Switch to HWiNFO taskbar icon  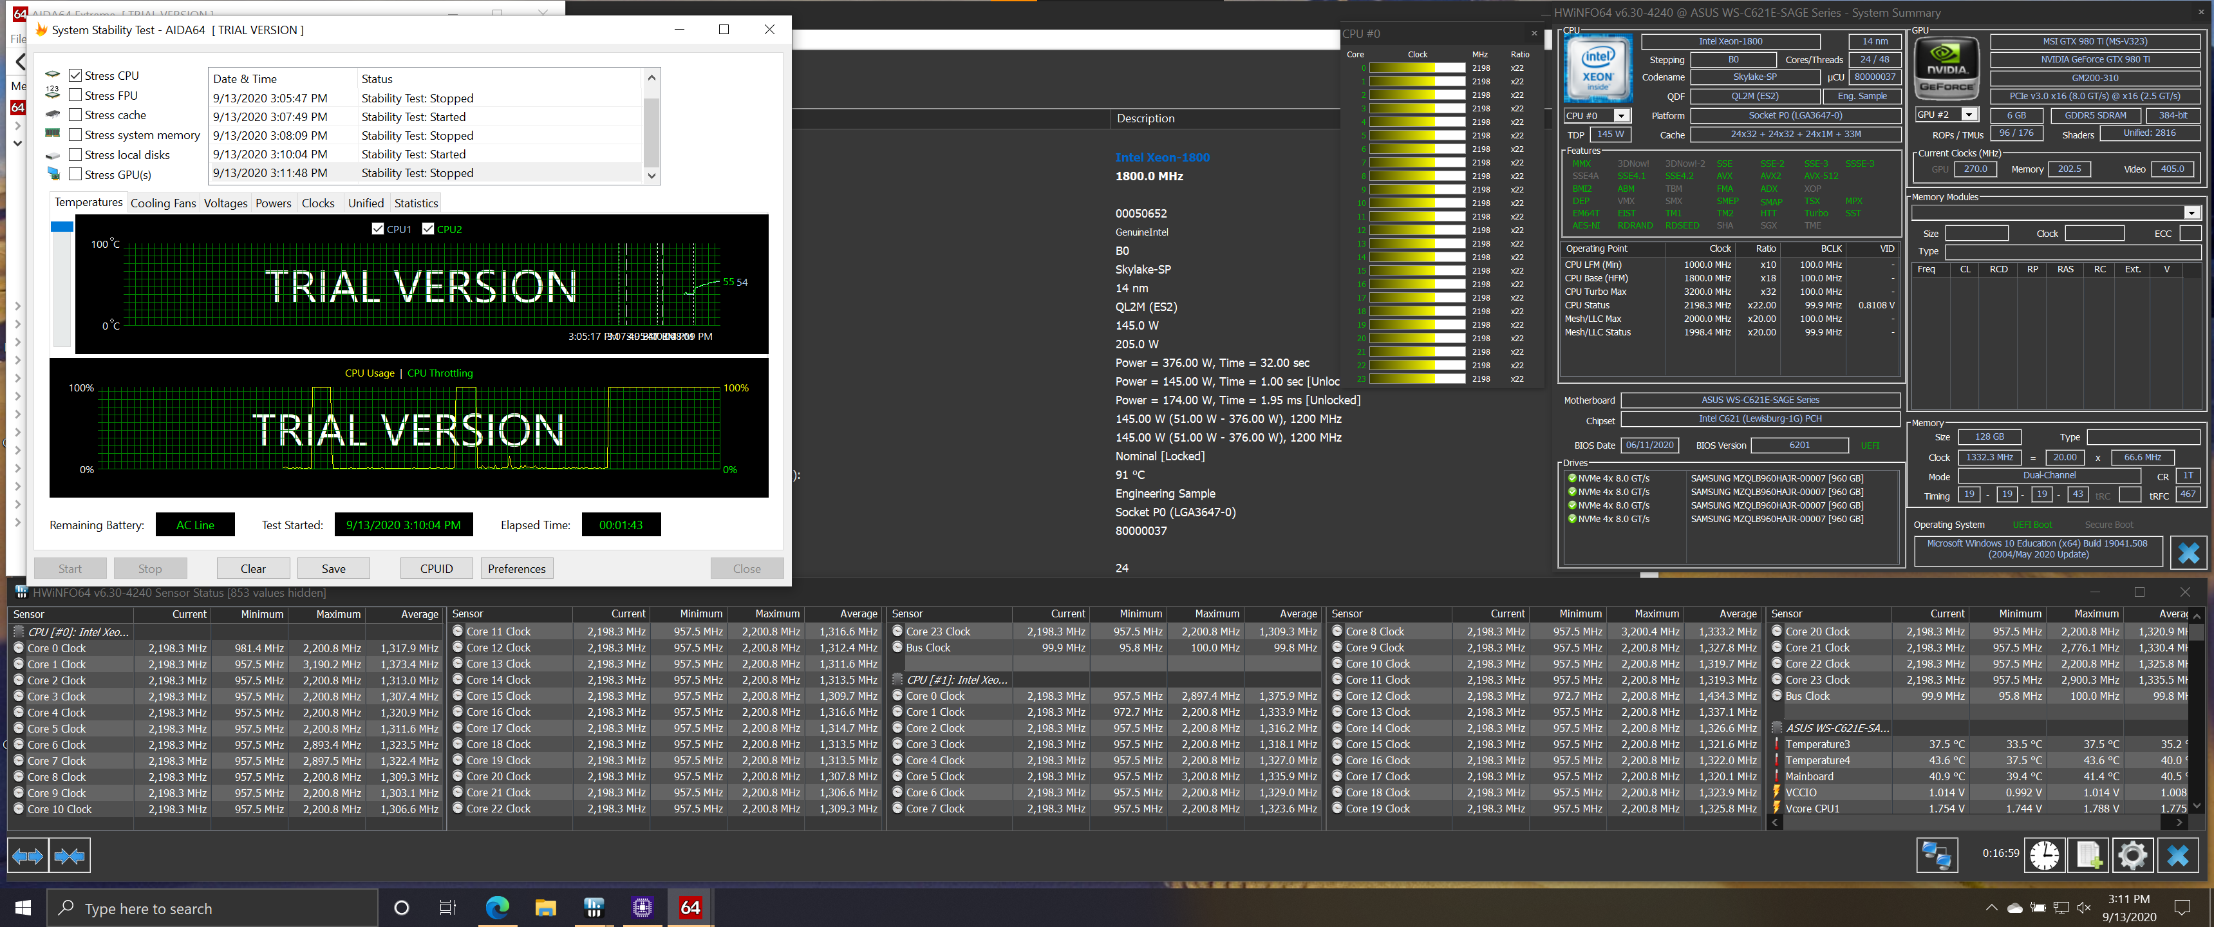click(594, 908)
